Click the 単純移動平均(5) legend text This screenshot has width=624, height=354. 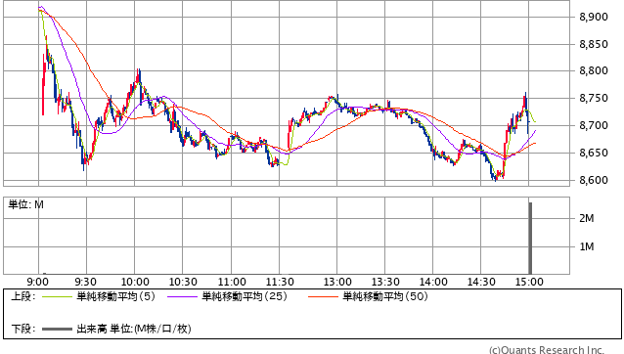pyautogui.click(x=115, y=296)
